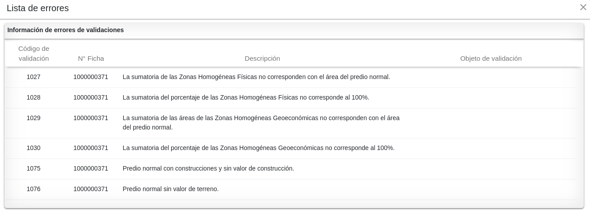The image size is (590, 213).
Task: Click ficha number in the 1027 row
Action: click(91, 77)
